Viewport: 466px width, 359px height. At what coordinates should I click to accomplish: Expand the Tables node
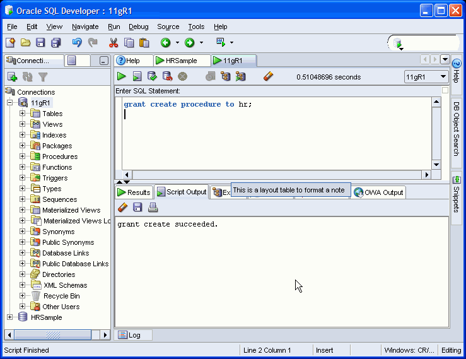[x=23, y=114]
